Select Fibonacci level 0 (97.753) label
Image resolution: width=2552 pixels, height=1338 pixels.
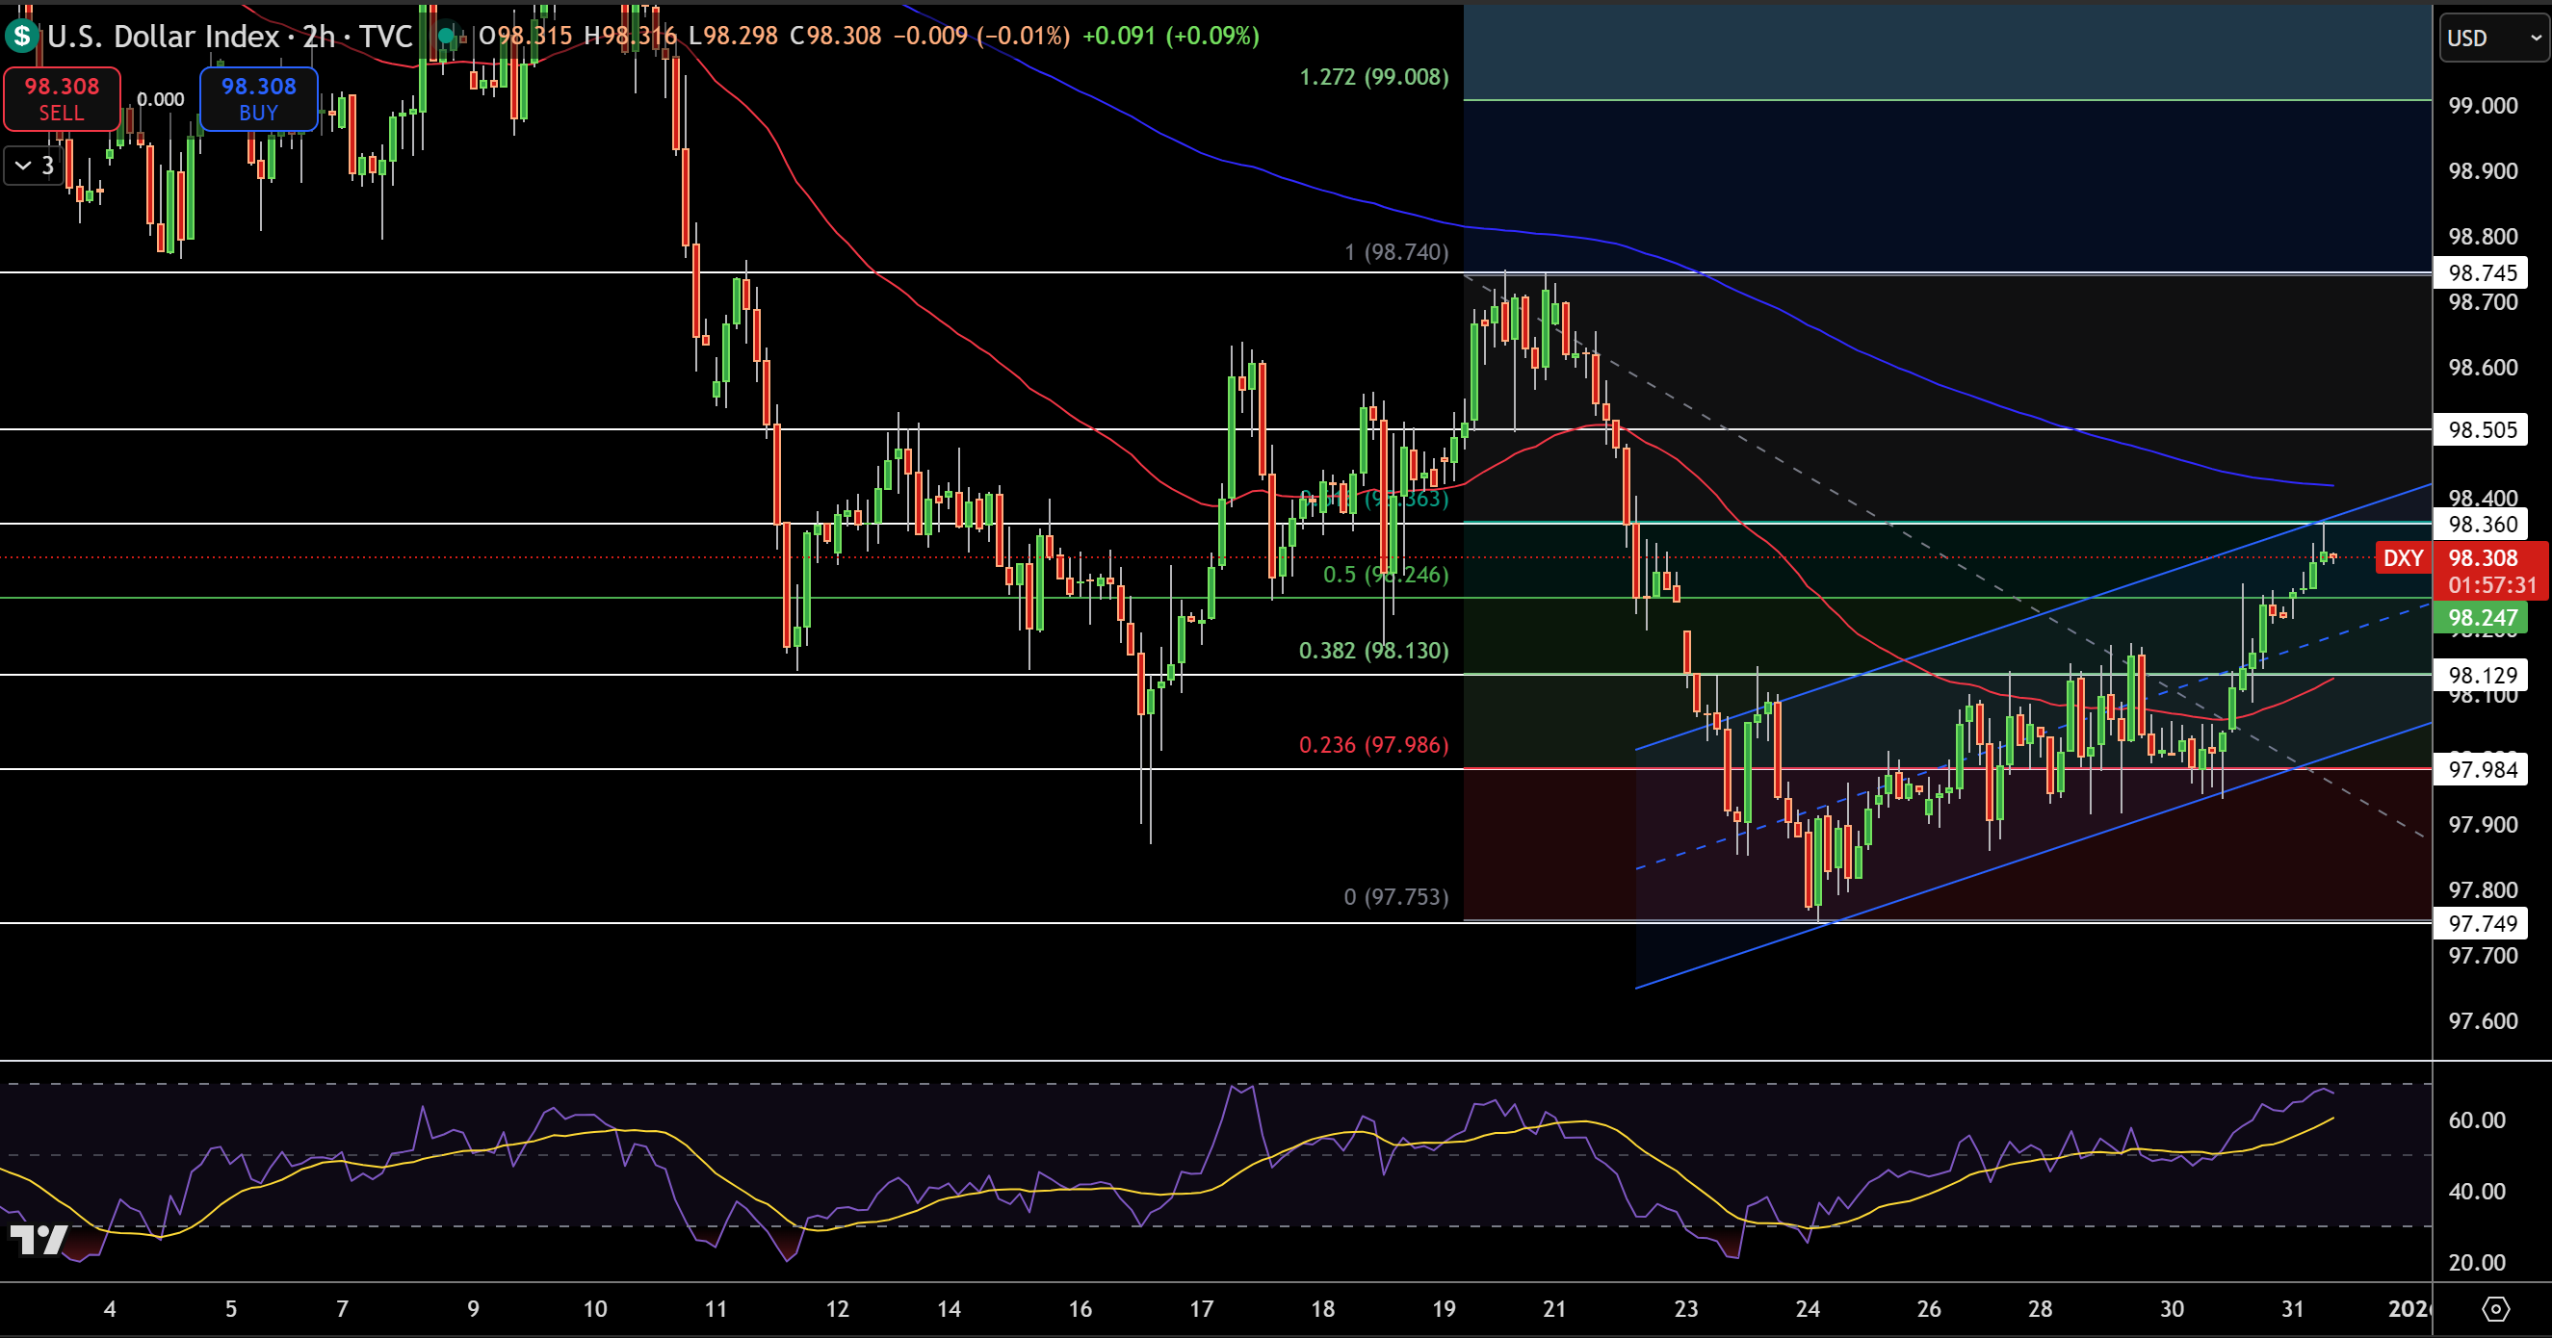coord(1395,897)
